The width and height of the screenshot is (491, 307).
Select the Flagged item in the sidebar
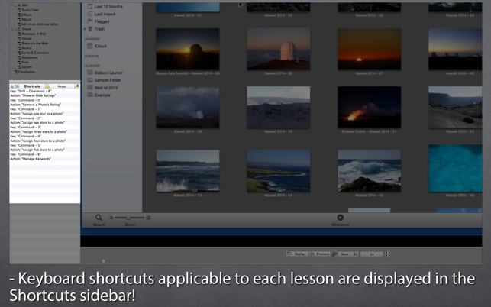tap(98, 21)
